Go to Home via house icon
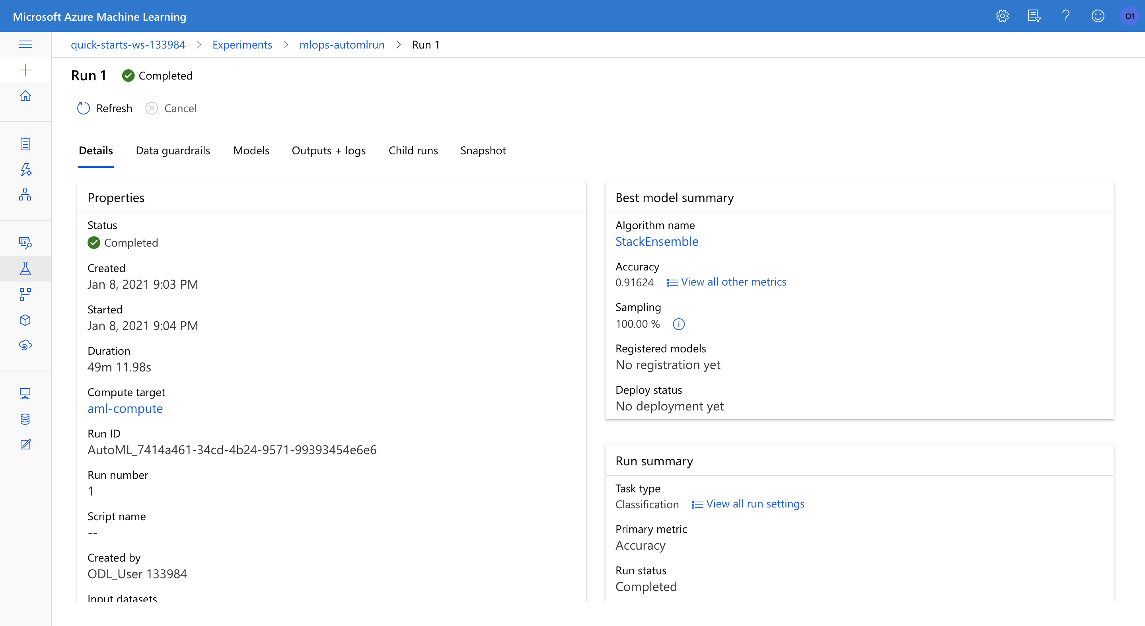This screenshot has width=1145, height=626. (25, 96)
